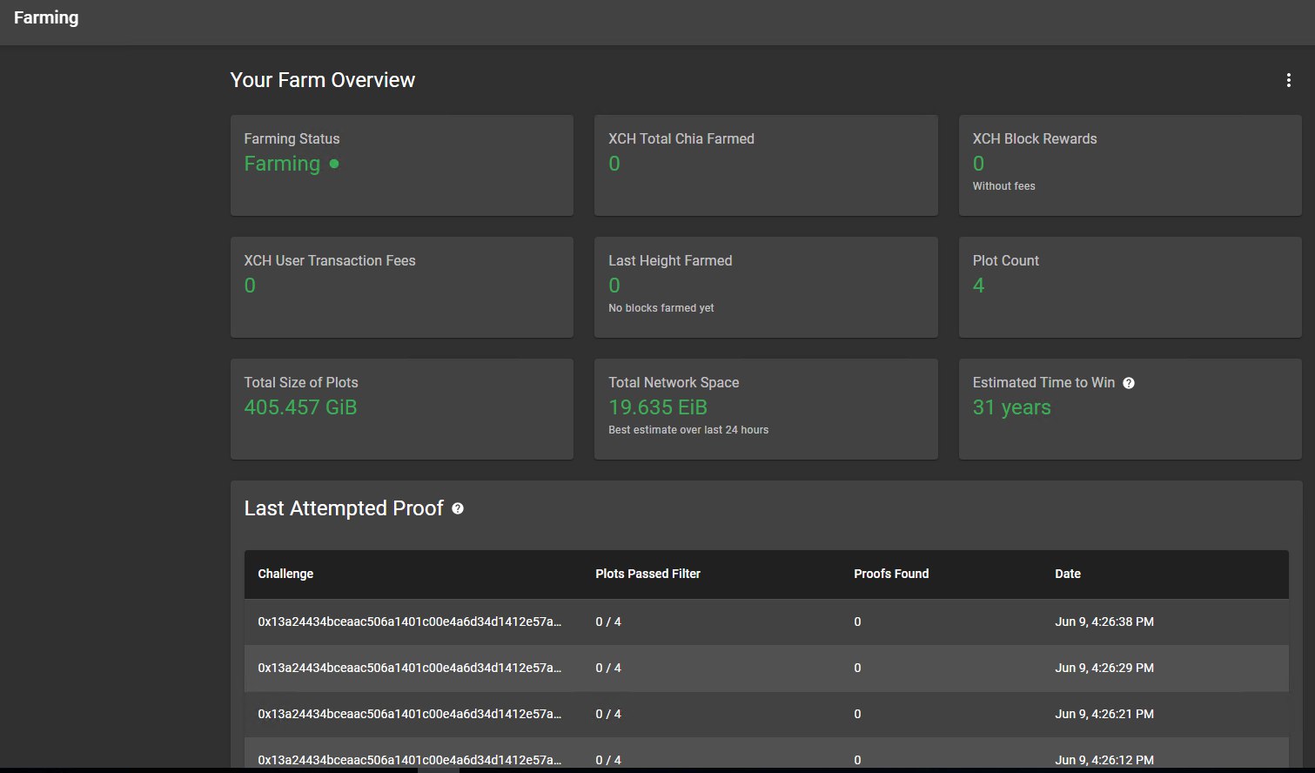Click the XCH User Transaction Fees card
The width and height of the screenshot is (1315, 773).
tap(401, 286)
